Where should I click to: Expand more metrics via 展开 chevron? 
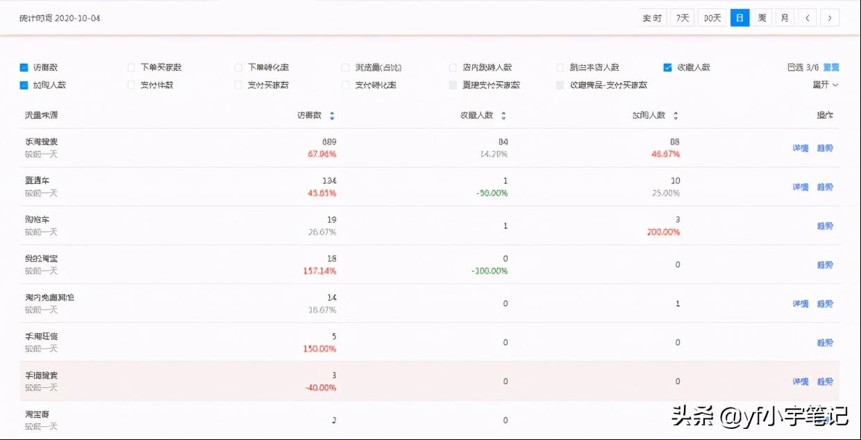coord(826,85)
